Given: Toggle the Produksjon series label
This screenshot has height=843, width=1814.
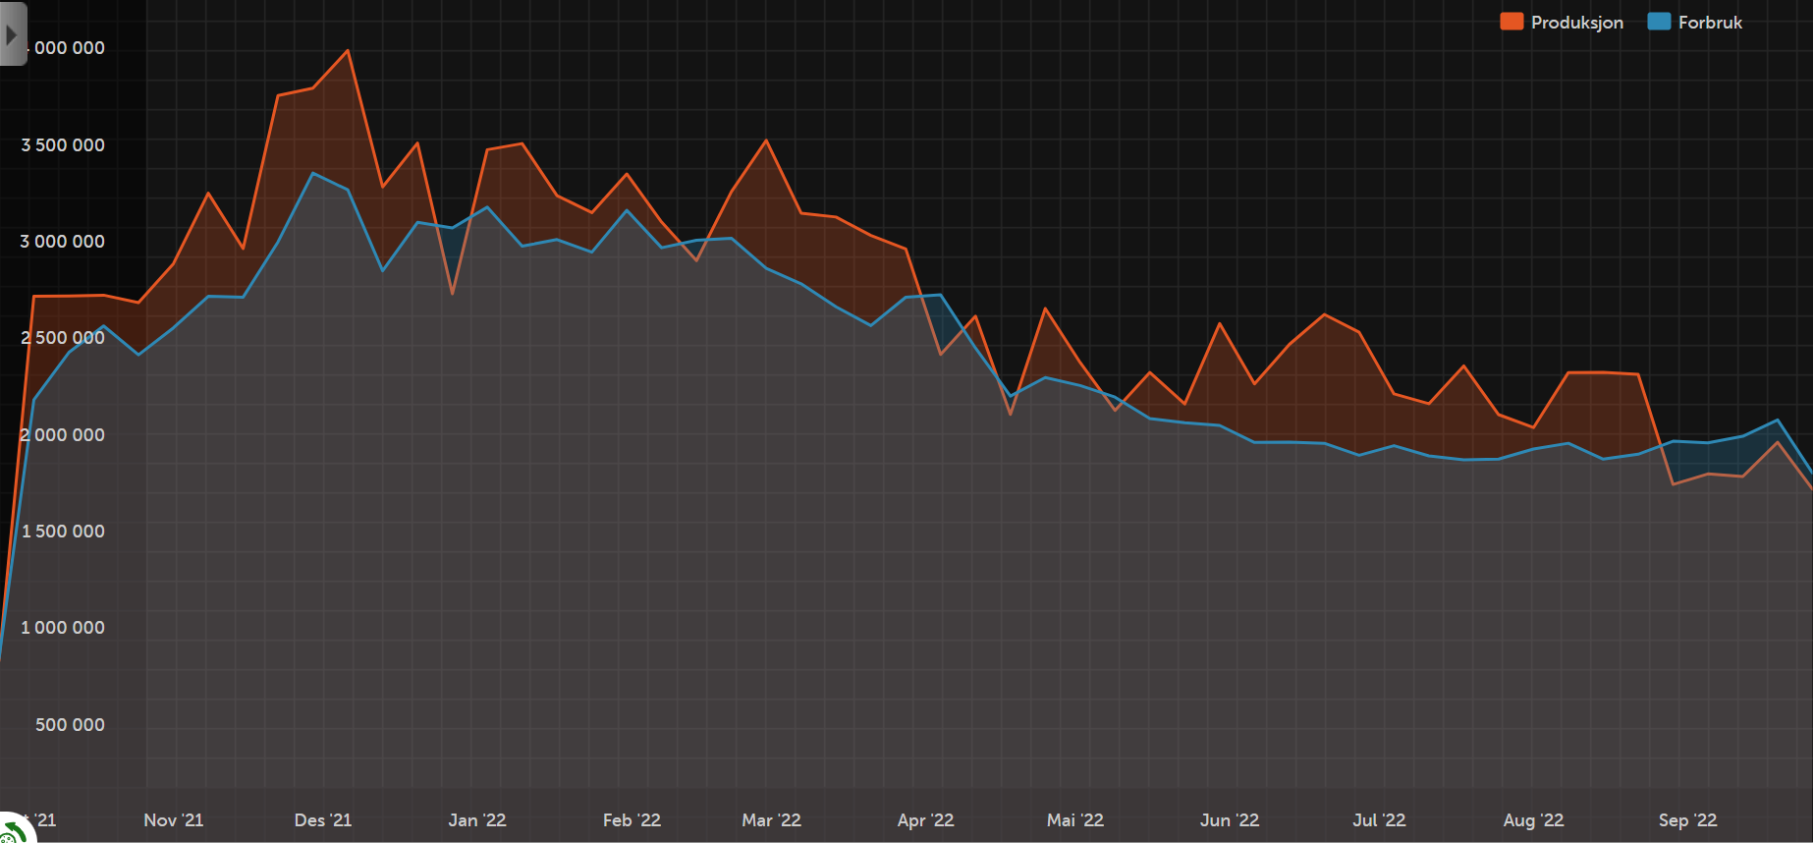Looking at the screenshot, I should click(x=1576, y=23).
